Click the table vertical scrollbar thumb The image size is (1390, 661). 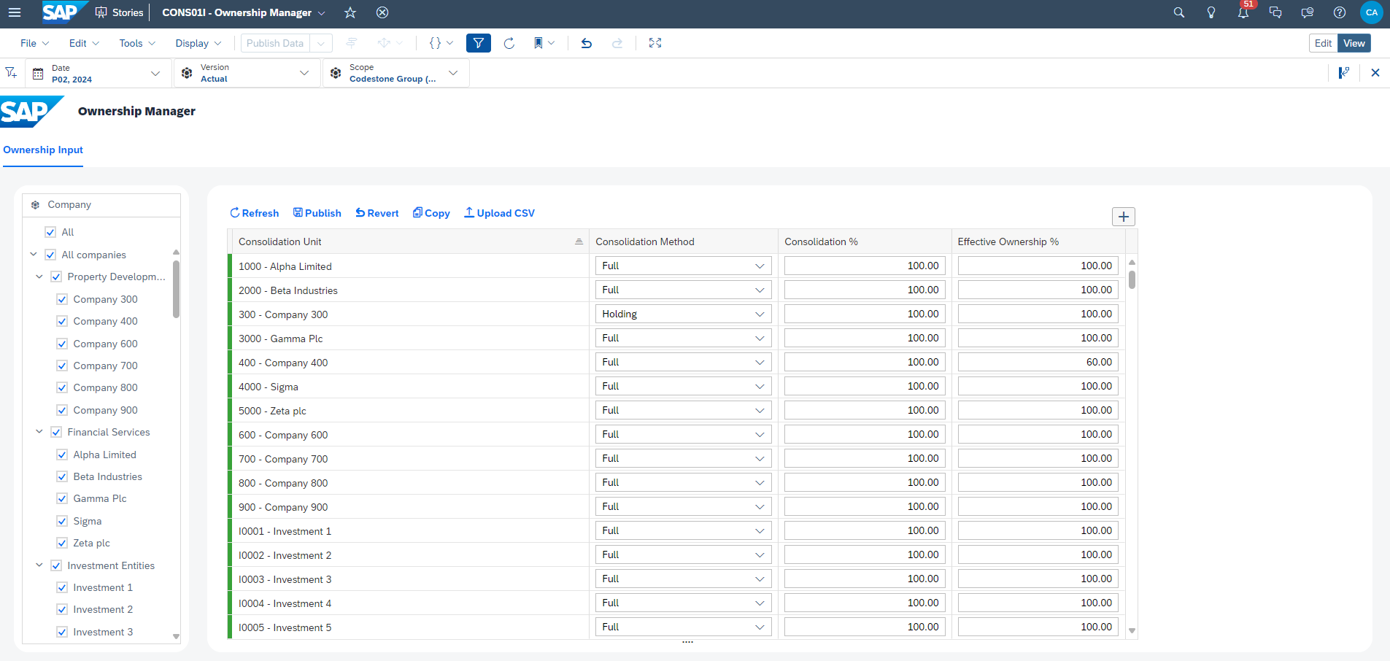tap(1132, 280)
